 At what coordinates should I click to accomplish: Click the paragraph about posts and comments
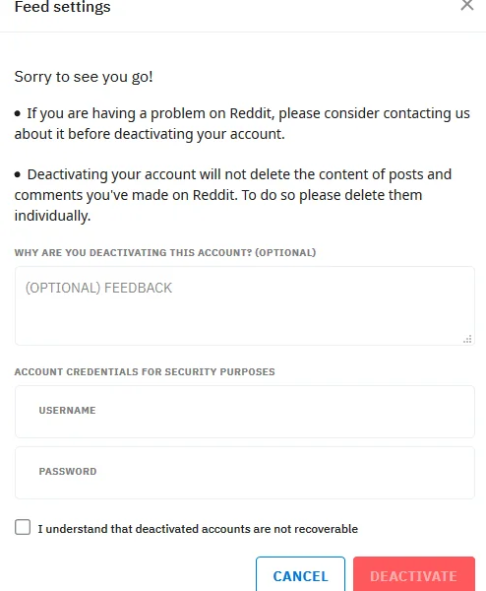(x=232, y=195)
